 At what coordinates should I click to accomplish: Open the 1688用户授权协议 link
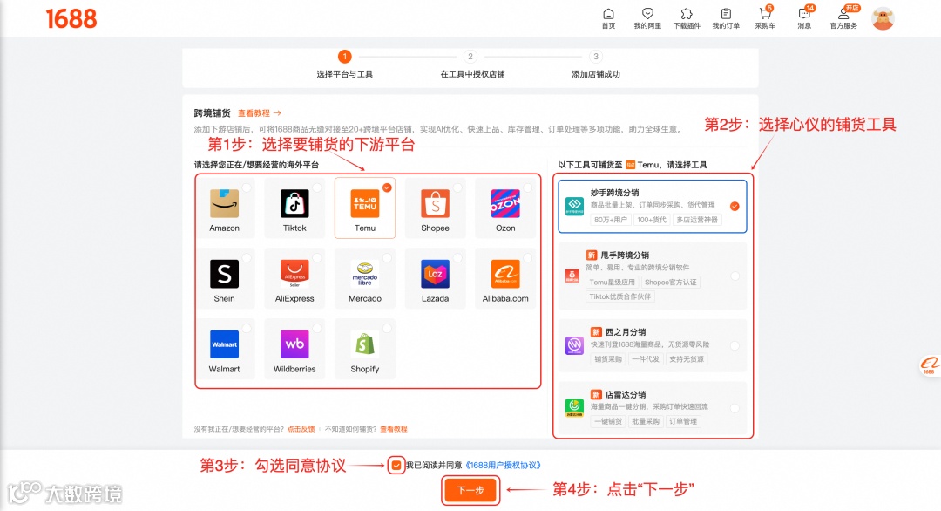click(504, 465)
